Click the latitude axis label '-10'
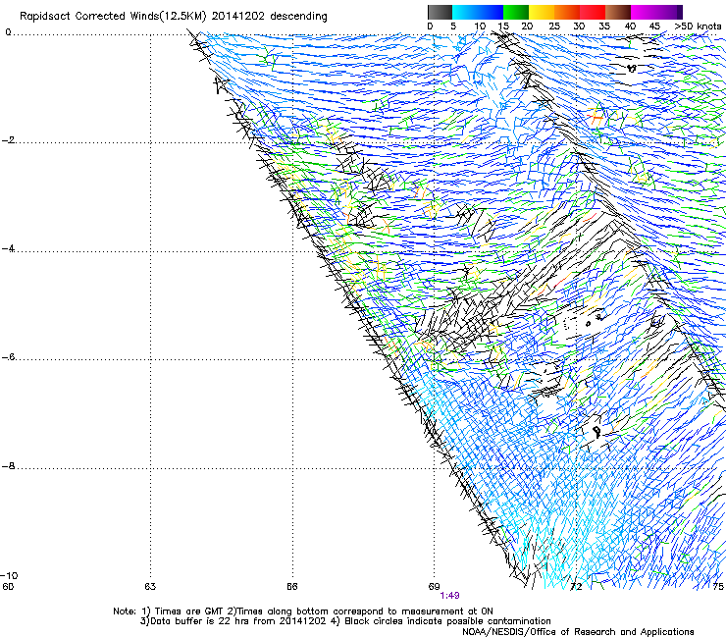The image size is (726, 638). click(9, 575)
